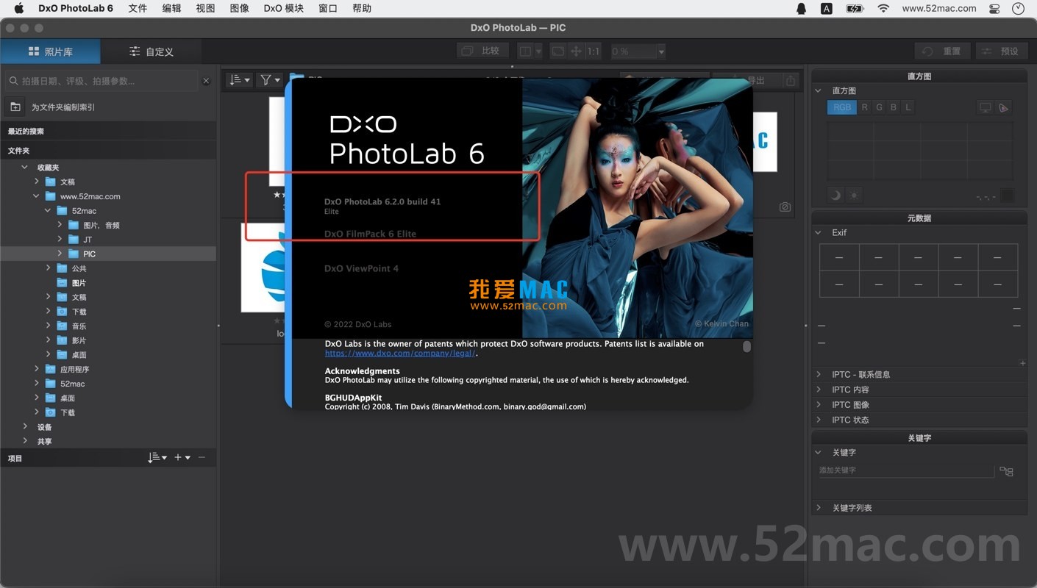Image resolution: width=1037 pixels, height=588 pixels.
Task: Open the dxo.com legal link in About dialog
Action: 400,353
